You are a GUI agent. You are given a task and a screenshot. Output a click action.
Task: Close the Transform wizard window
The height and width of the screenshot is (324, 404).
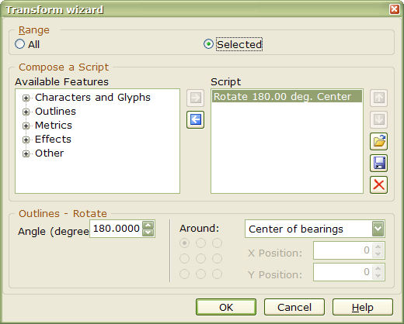[394, 9]
